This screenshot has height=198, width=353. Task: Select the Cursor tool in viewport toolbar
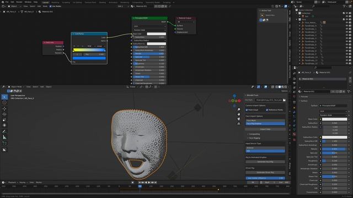pyautogui.click(x=4, y=103)
